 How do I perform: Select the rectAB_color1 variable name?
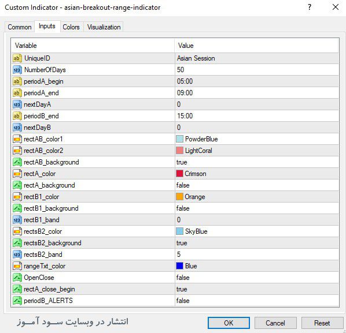click(43, 139)
